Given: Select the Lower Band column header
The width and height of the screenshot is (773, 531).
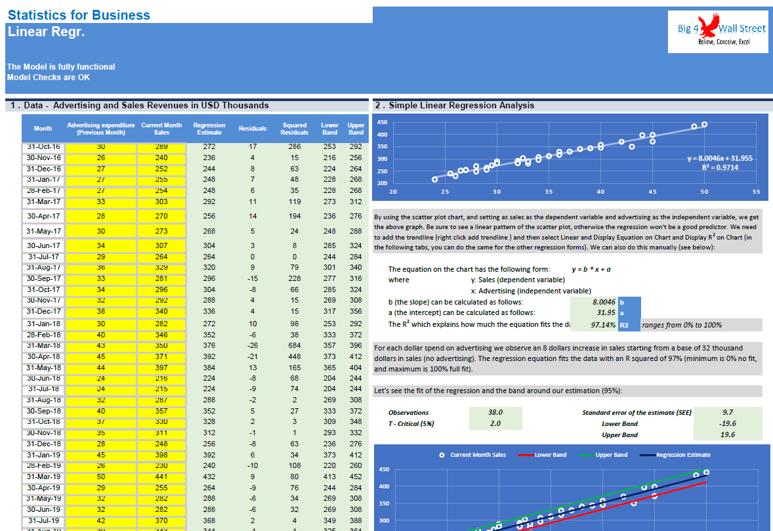Looking at the screenshot, I should [x=329, y=129].
